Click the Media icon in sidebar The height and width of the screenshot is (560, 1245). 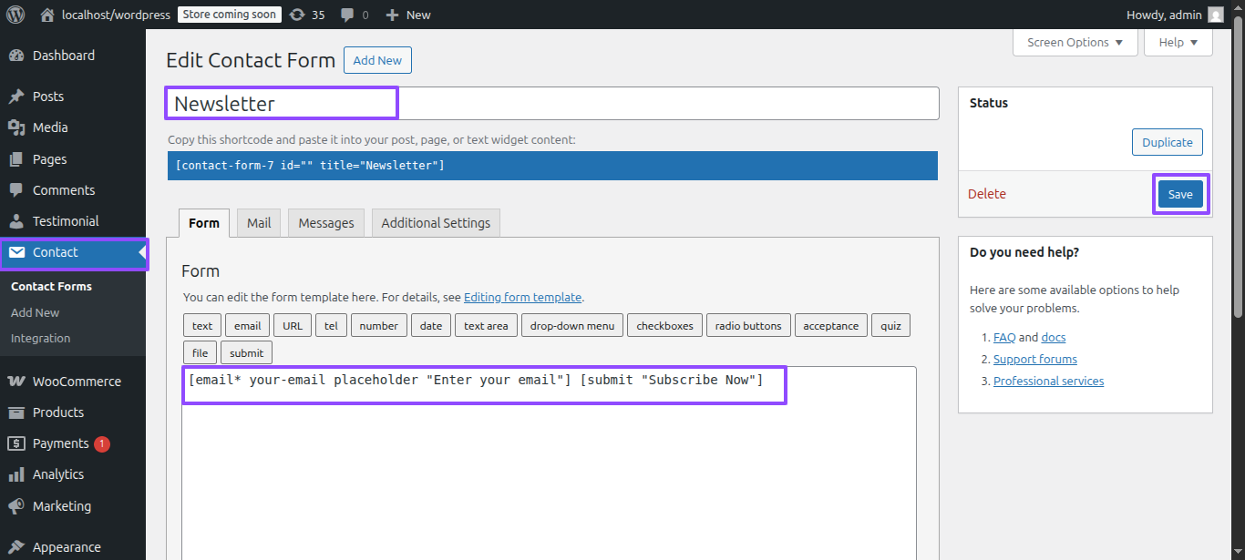16,127
